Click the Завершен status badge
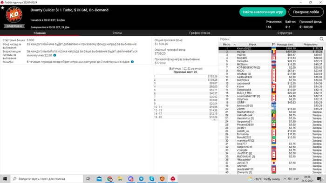This screenshot has height=183, width=326. pos(14,26)
